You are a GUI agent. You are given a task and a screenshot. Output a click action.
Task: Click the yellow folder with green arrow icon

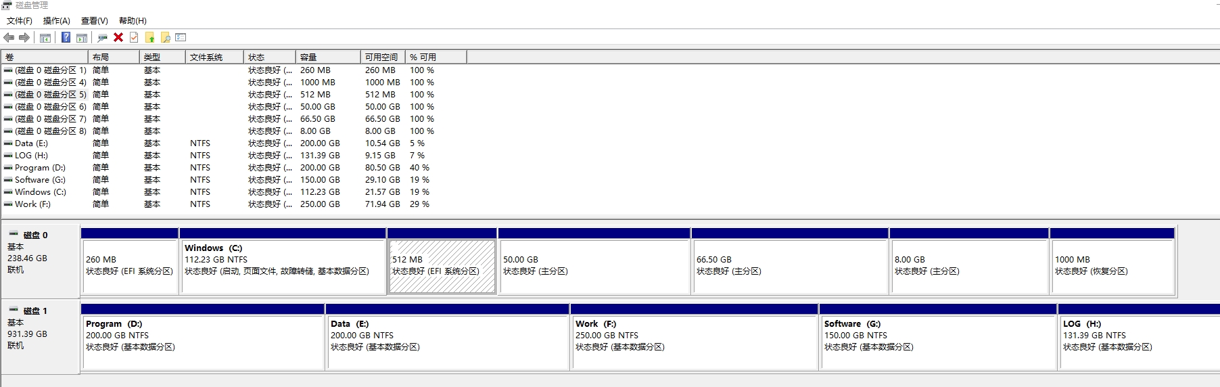pyautogui.click(x=149, y=38)
